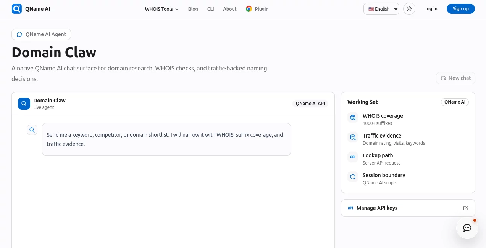Expand the WHOIS Tools menu
This screenshot has width=486, height=248.
pyautogui.click(x=161, y=9)
